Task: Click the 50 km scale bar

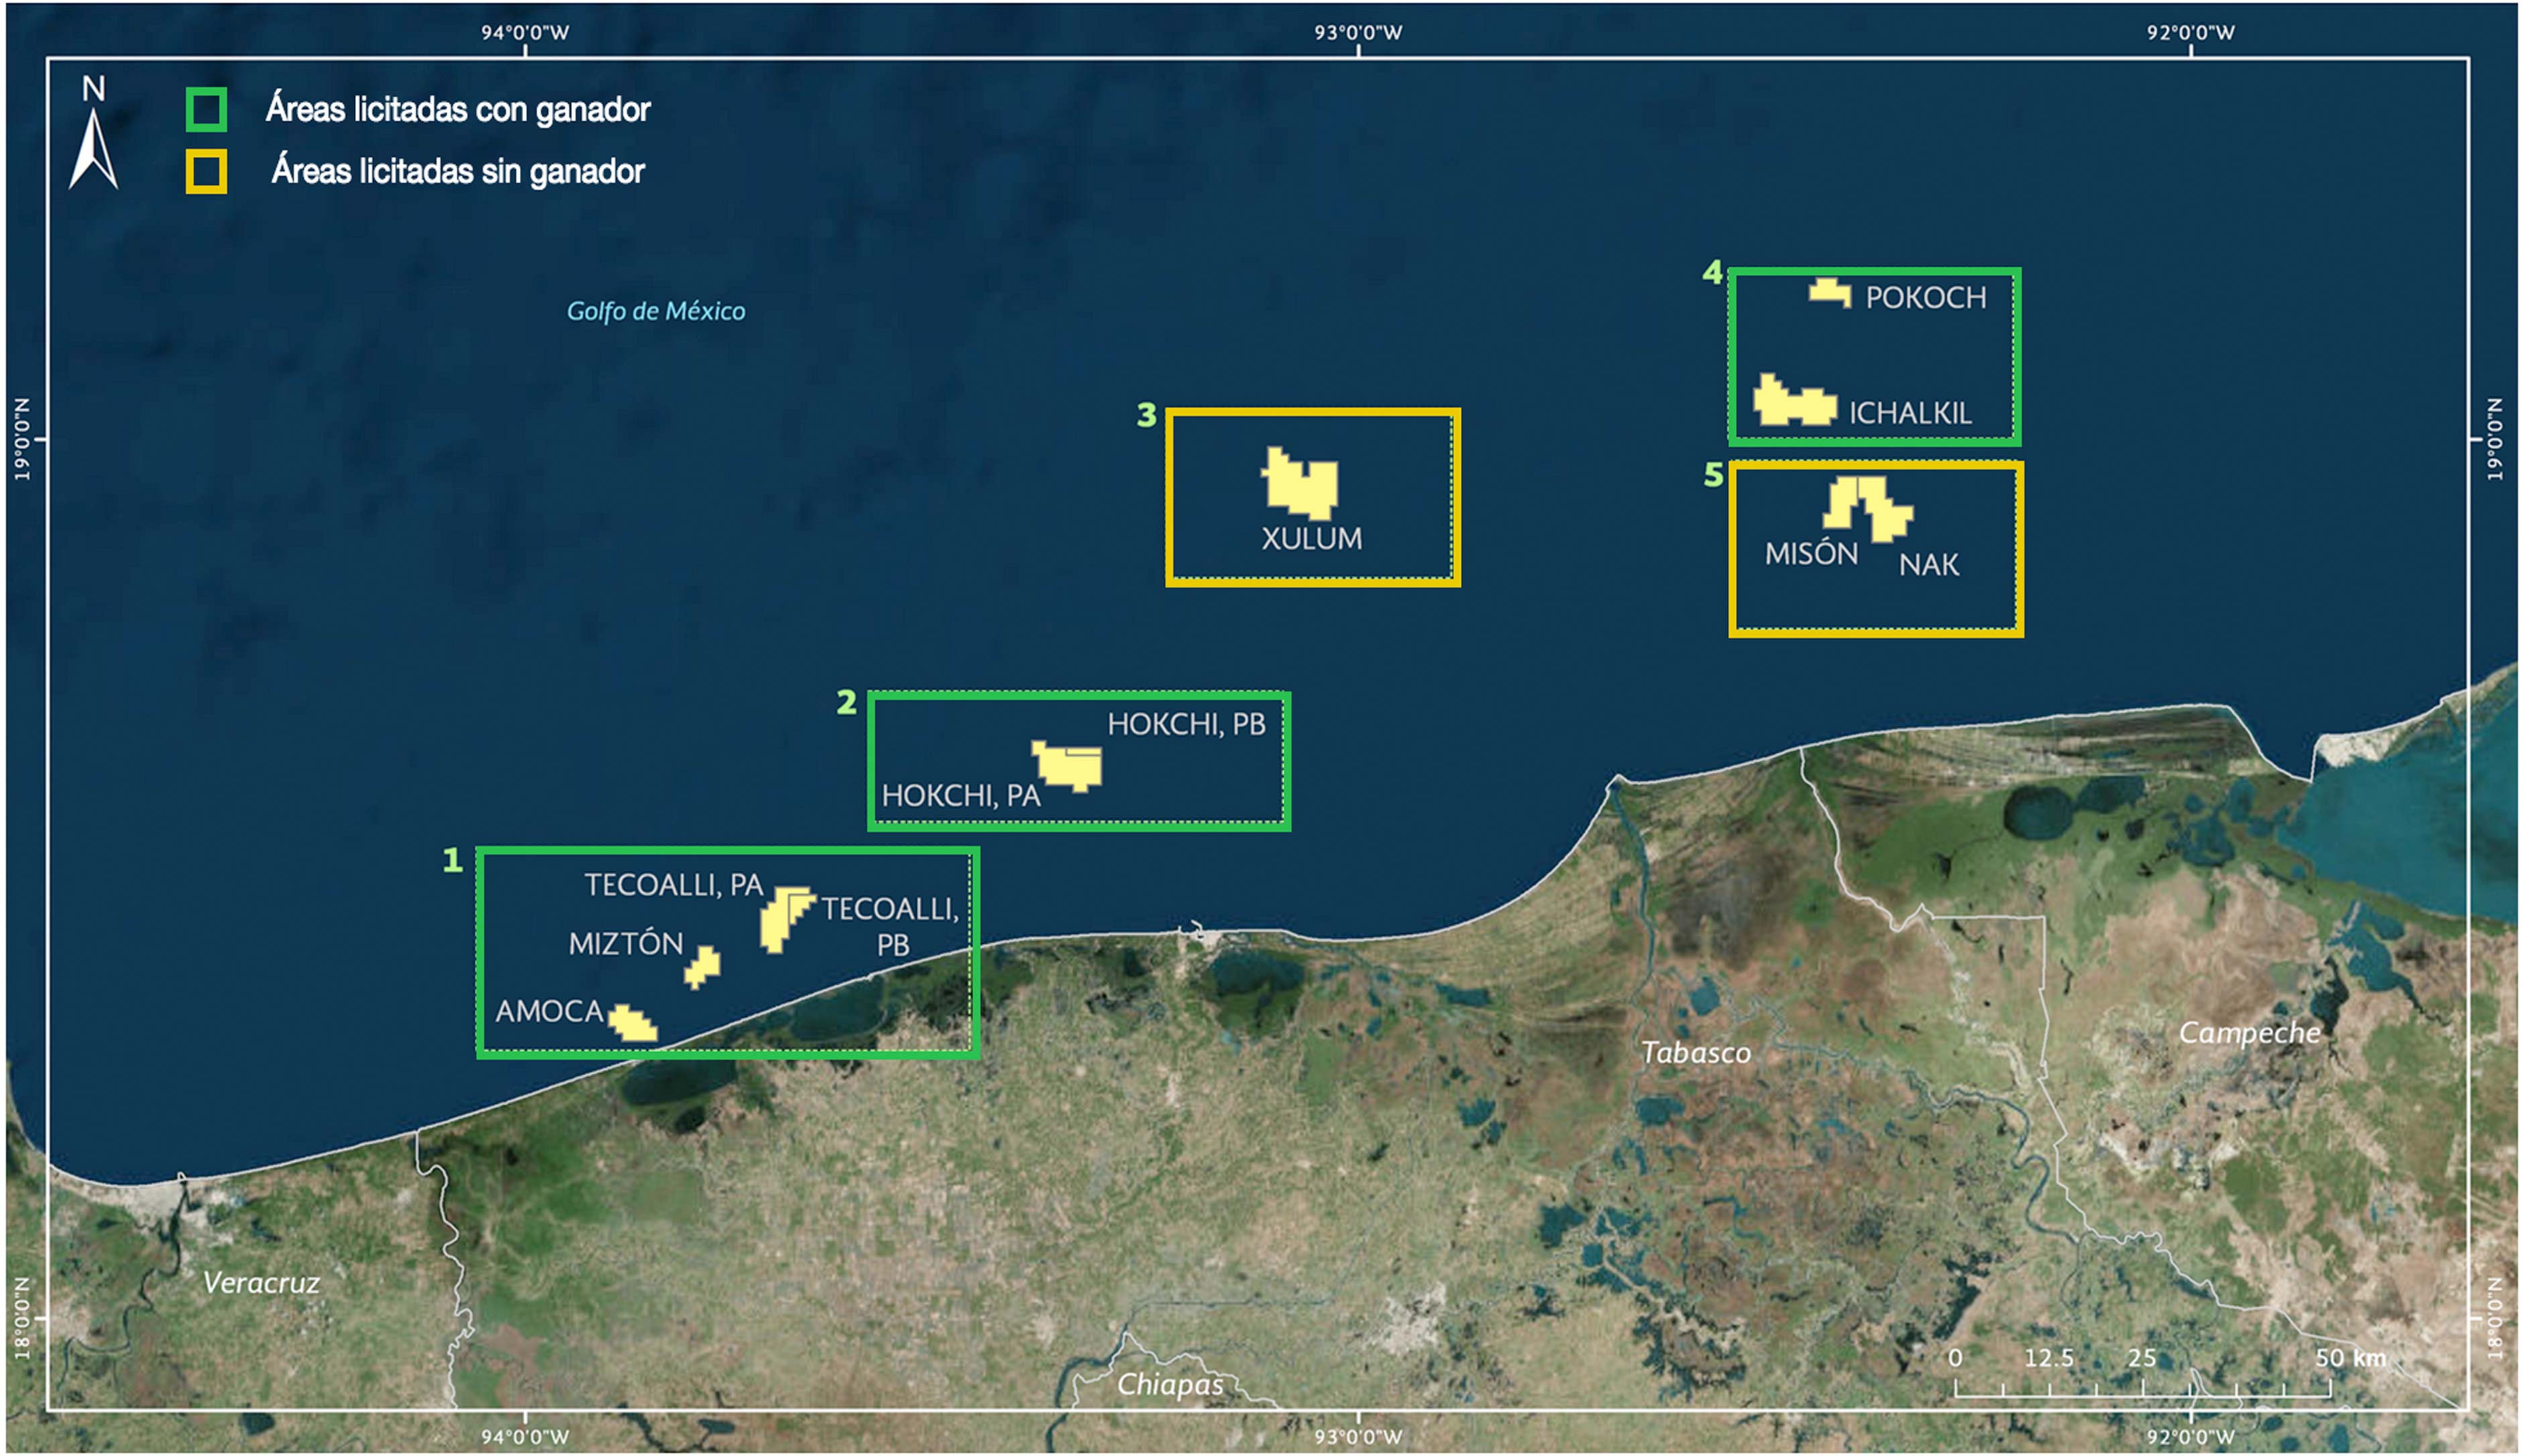Action: point(2143,1388)
